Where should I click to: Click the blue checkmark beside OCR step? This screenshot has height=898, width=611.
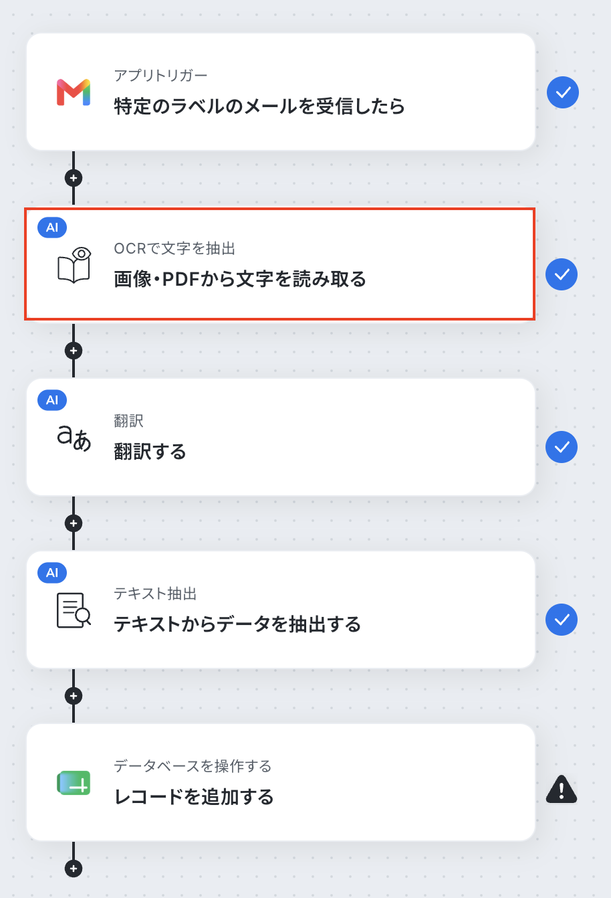pos(562,274)
